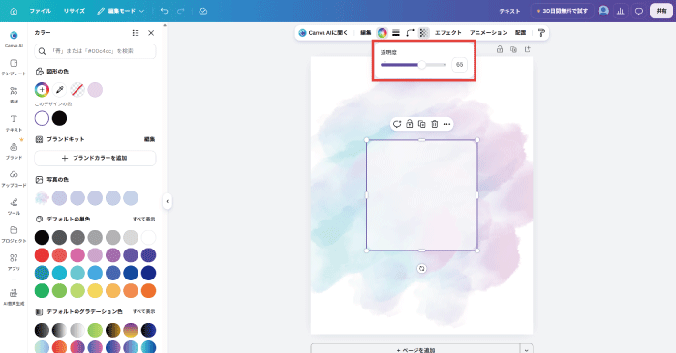The height and width of the screenshot is (353, 676).
Task: Close the カラー panel
Action: click(x=151, y=33)
